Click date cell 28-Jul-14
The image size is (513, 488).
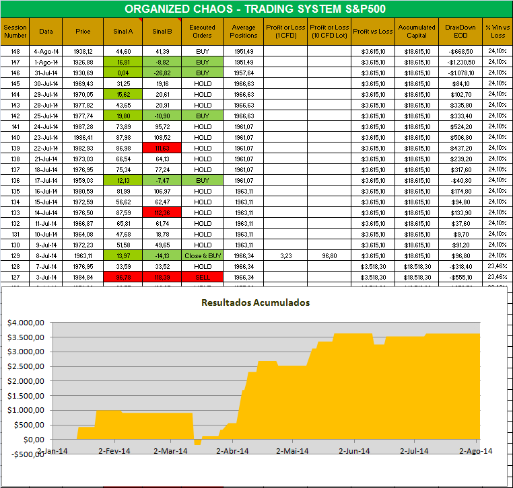coord(46,105)
